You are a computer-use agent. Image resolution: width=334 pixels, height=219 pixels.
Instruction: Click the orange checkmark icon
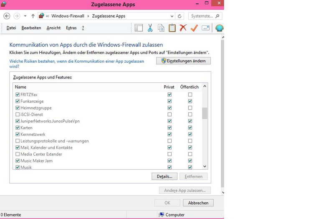coord(194,28)
